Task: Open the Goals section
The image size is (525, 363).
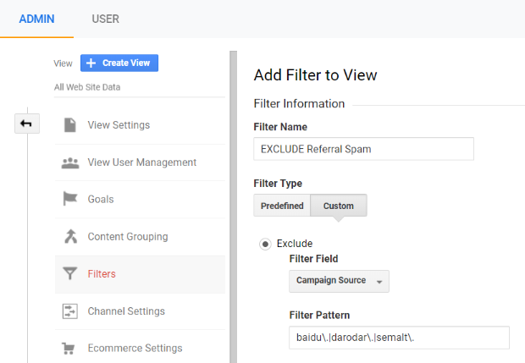Action: (x=140, y=199)
